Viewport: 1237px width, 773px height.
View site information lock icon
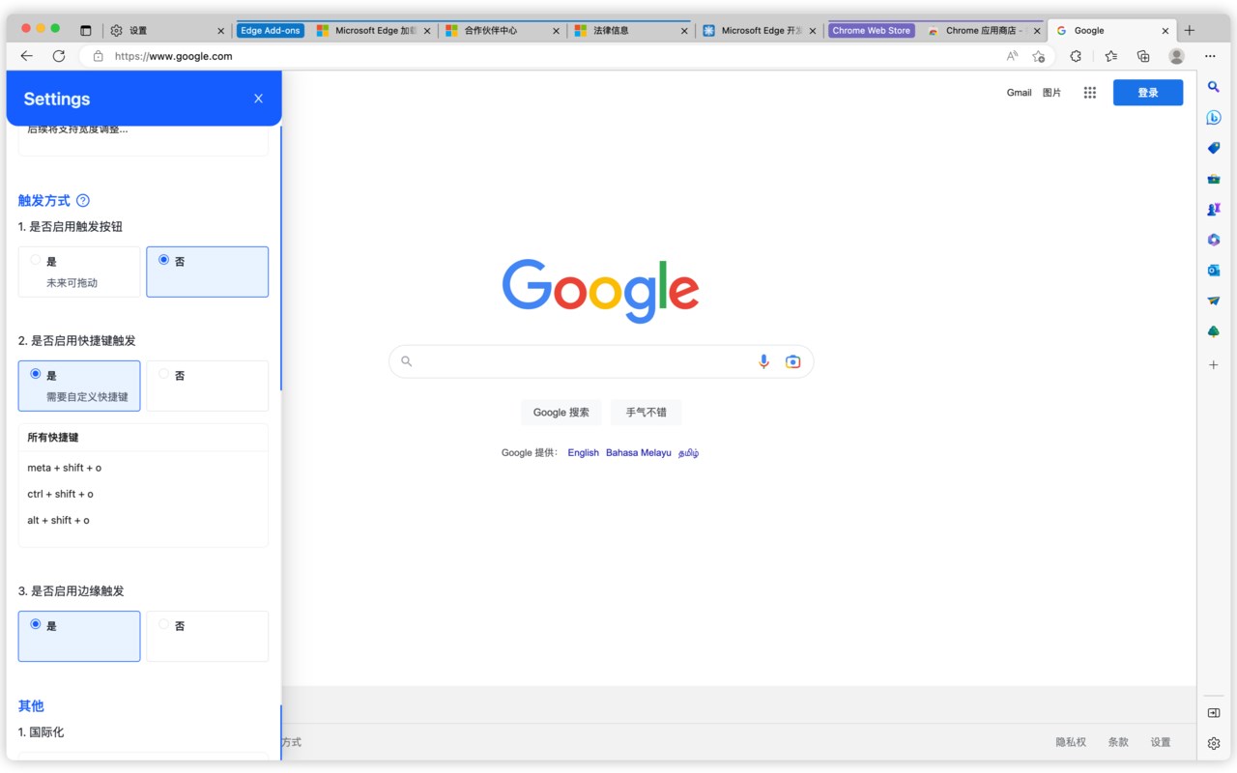(98, 56)
